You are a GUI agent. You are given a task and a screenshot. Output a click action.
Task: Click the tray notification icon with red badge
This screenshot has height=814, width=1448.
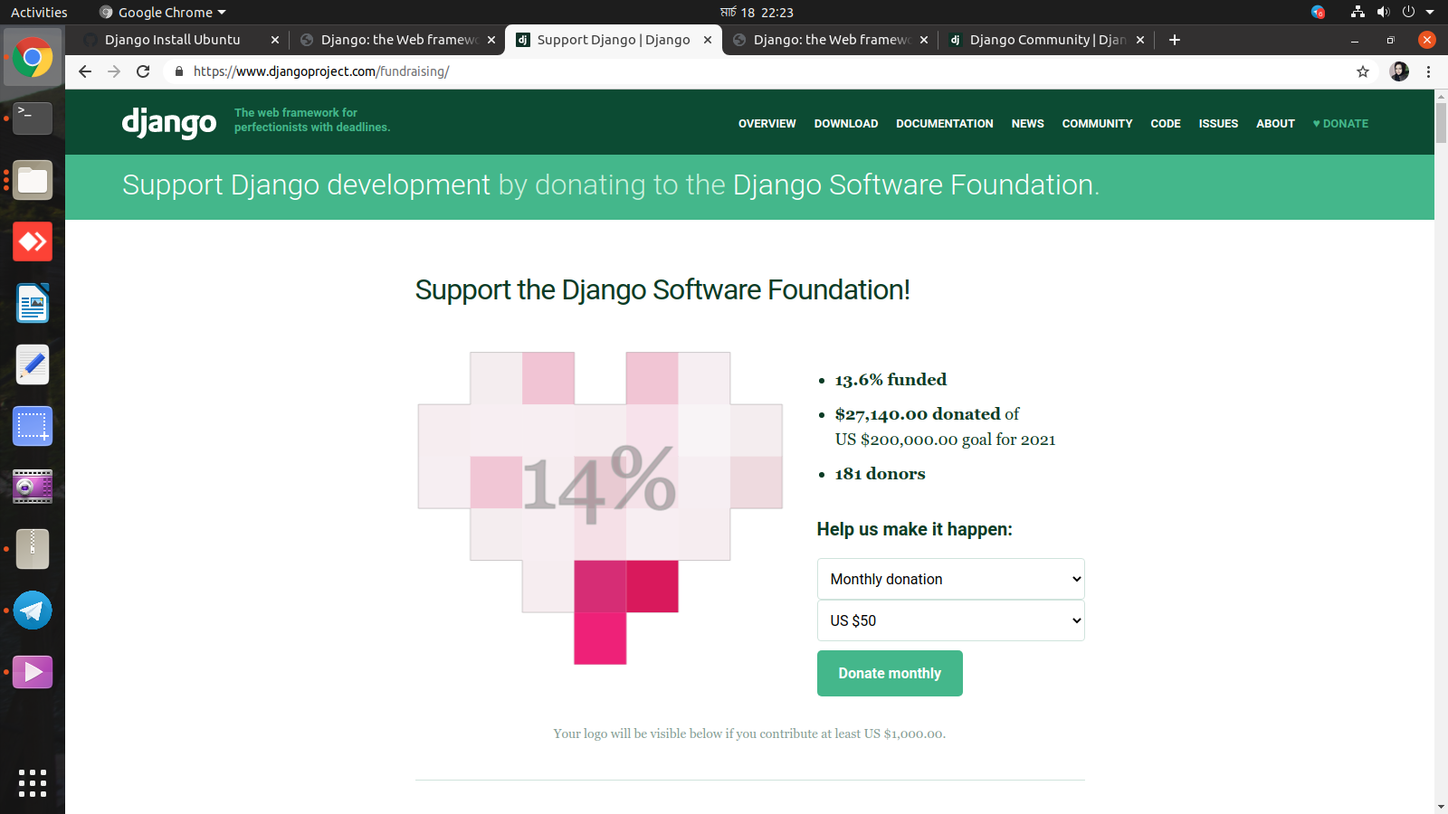pos(1318,12)
